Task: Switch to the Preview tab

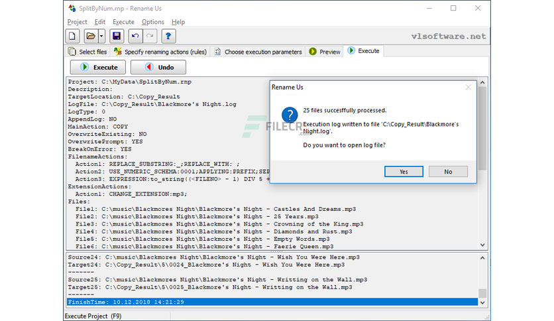Action: pyautogui.click(x=324, y=52)
